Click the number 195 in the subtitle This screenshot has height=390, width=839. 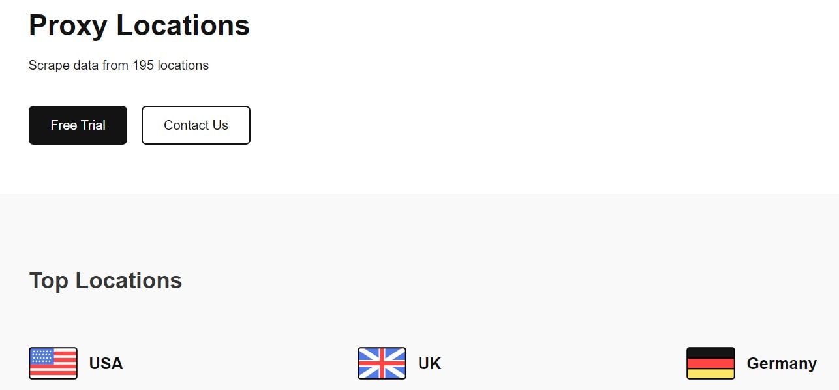point(143,65)
